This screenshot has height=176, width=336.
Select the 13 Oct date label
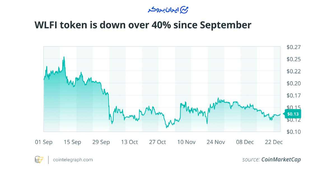(x=129, y=142)
